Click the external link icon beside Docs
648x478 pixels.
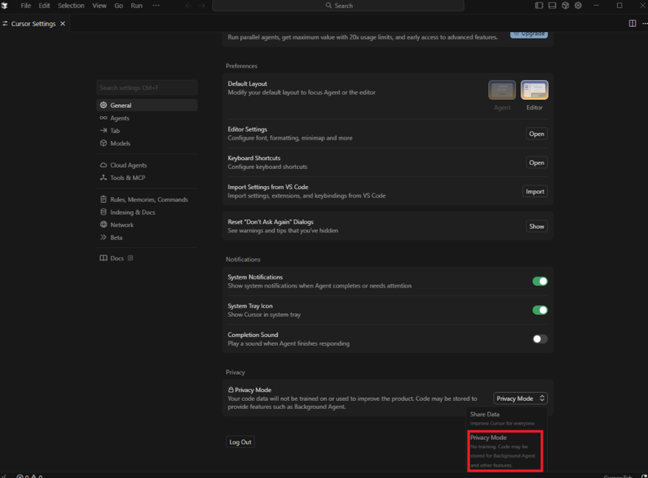[x=130, y=258]
